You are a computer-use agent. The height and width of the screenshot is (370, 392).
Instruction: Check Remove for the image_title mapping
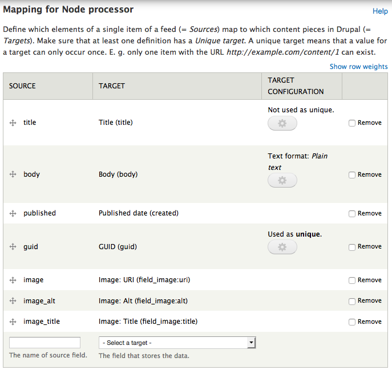tap(352, 322)
